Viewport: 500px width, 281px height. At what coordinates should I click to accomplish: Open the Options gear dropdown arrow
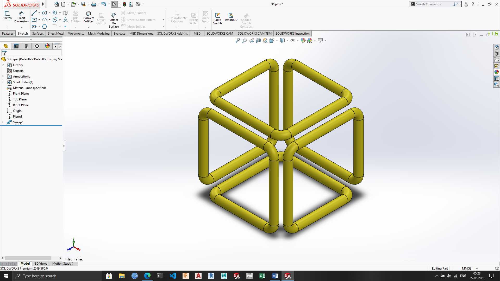(143, 4)
